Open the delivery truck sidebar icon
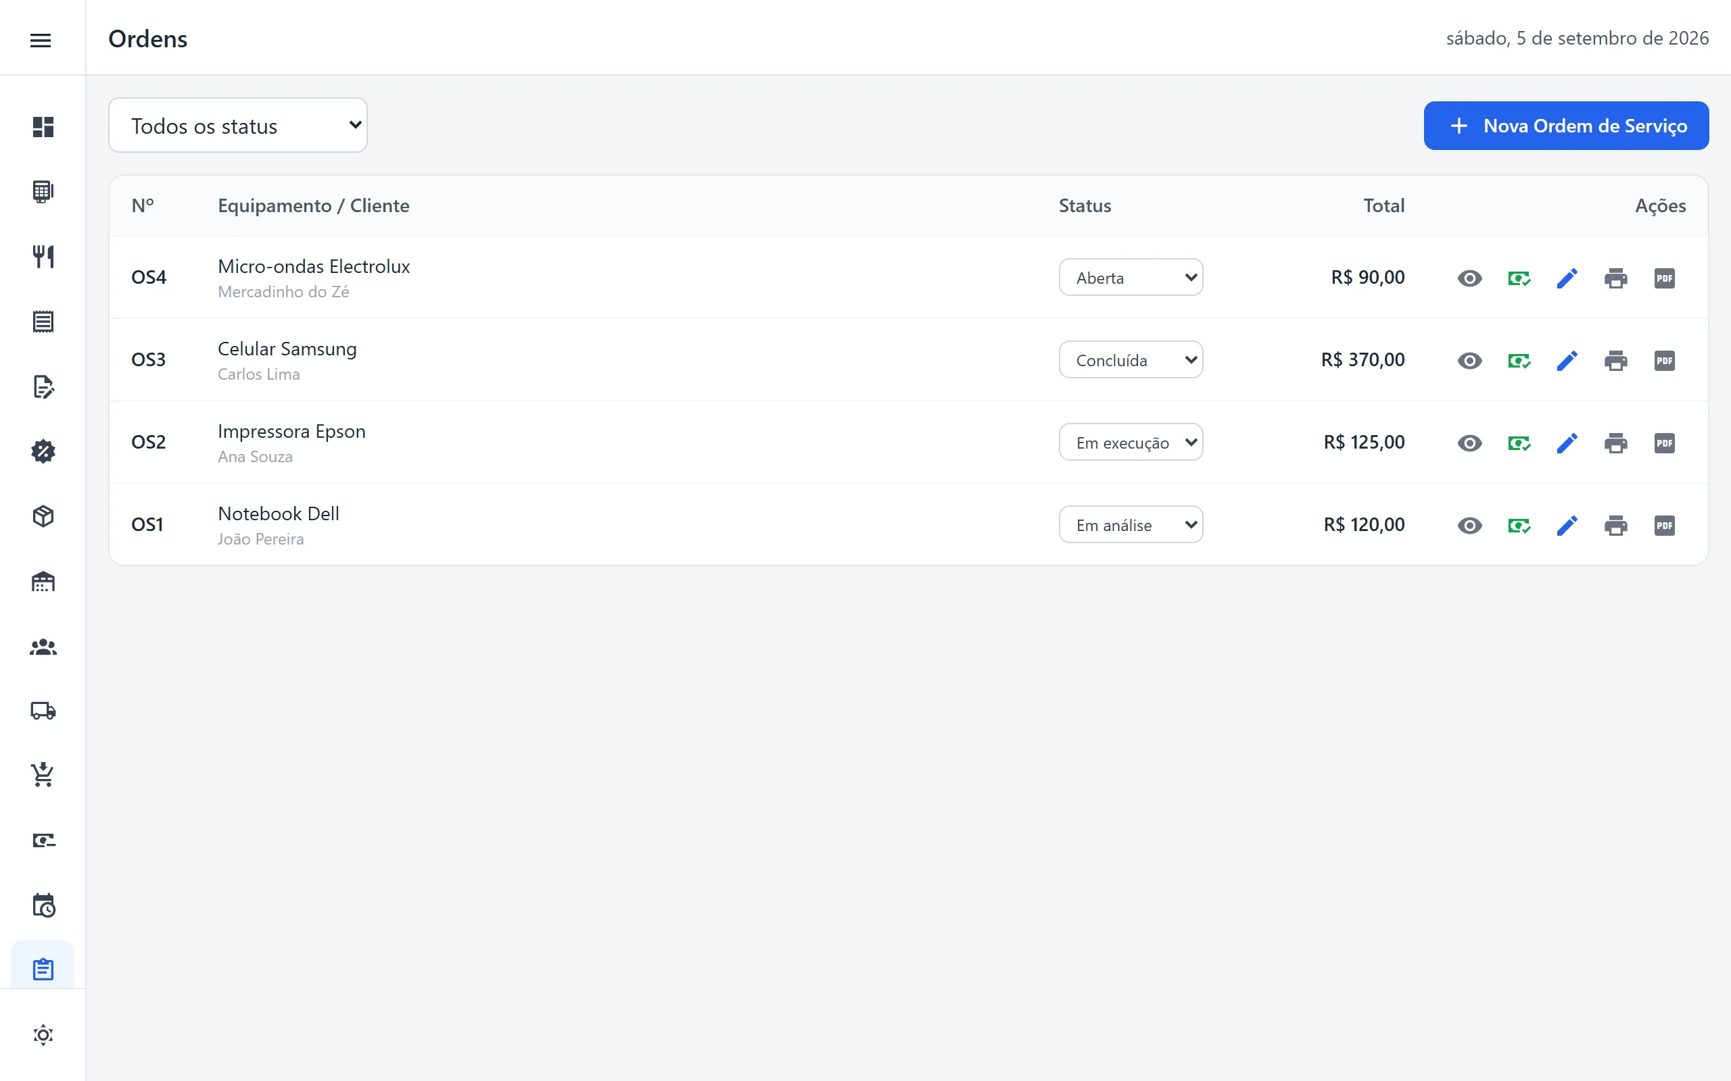This screenshot has width=1731, height=1081. tap(43, 710)
